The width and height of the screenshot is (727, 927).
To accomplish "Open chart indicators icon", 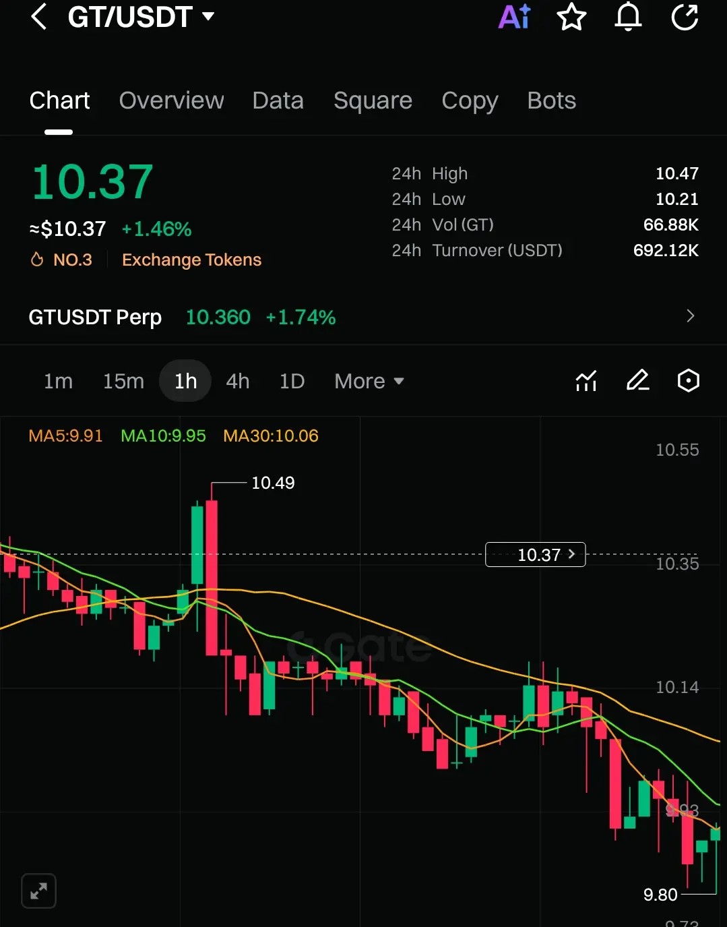I will (586, 381).
